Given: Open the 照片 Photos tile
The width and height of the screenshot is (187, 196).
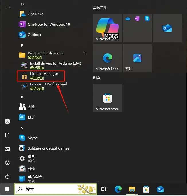Looking at the screenshot, I should (x=137, y=58).
